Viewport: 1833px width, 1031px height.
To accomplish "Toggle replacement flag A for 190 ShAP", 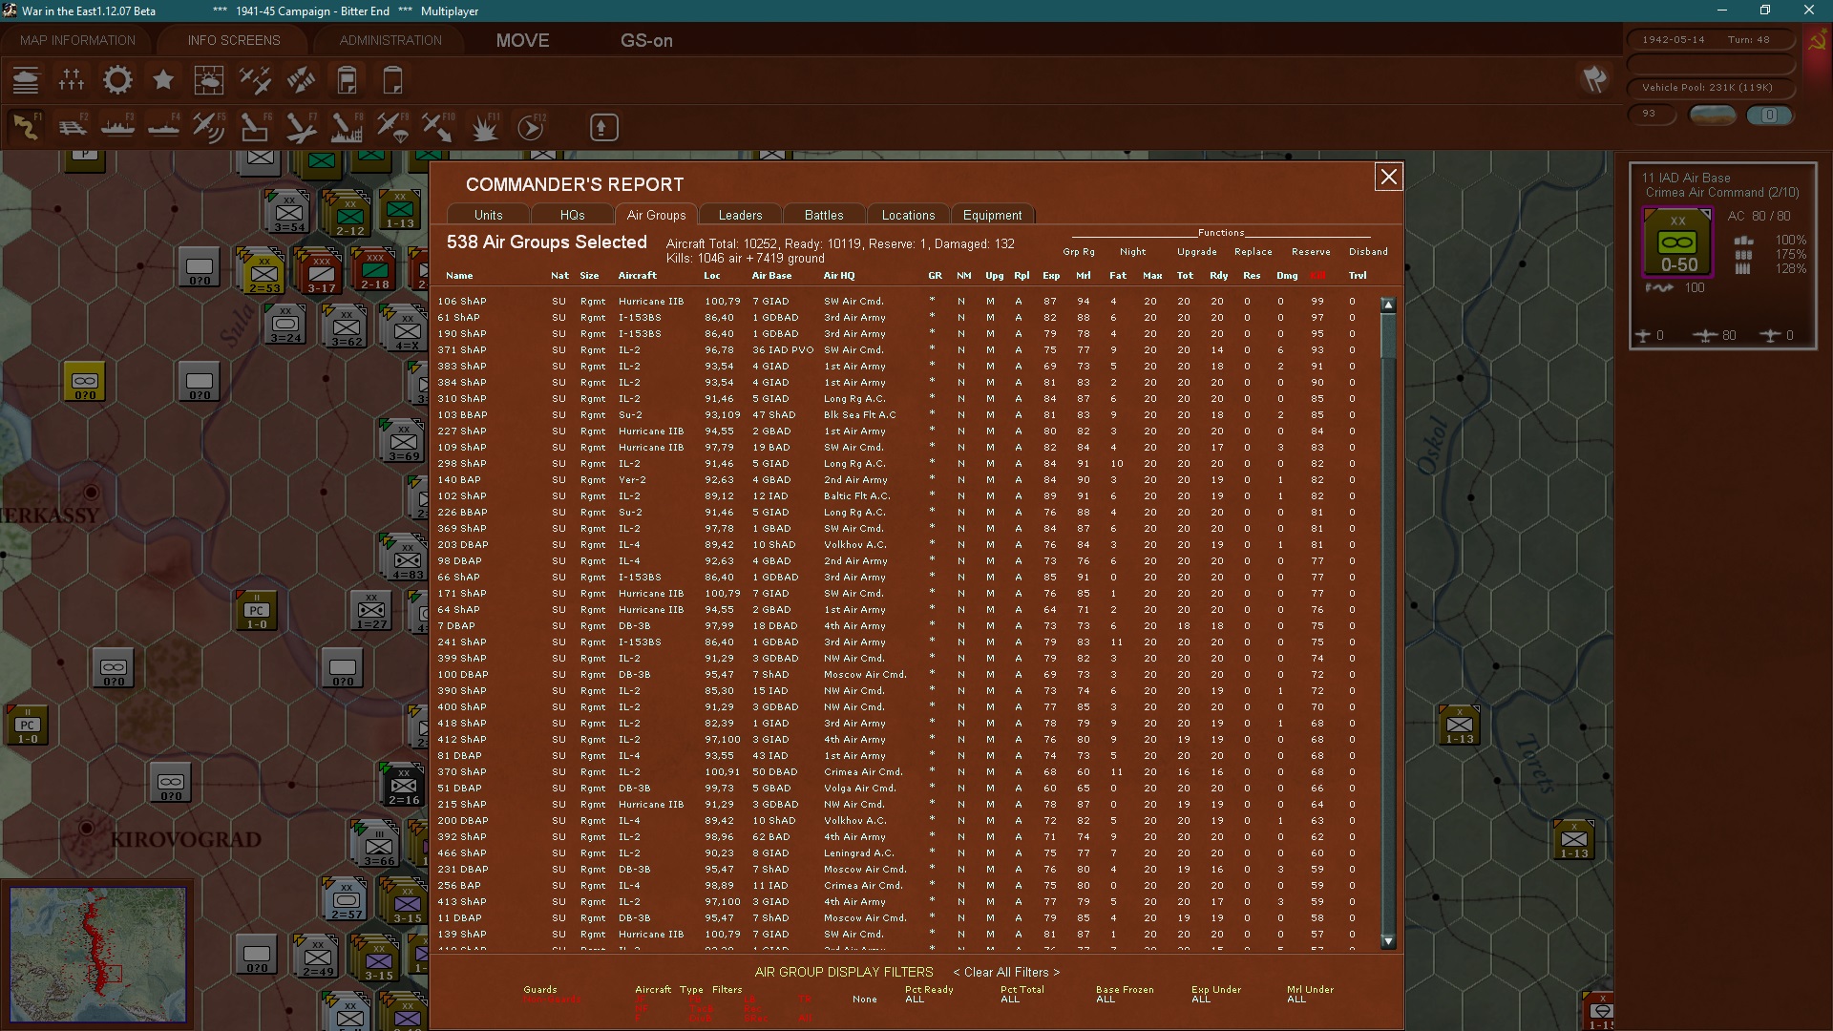I will pos(1019,334).
